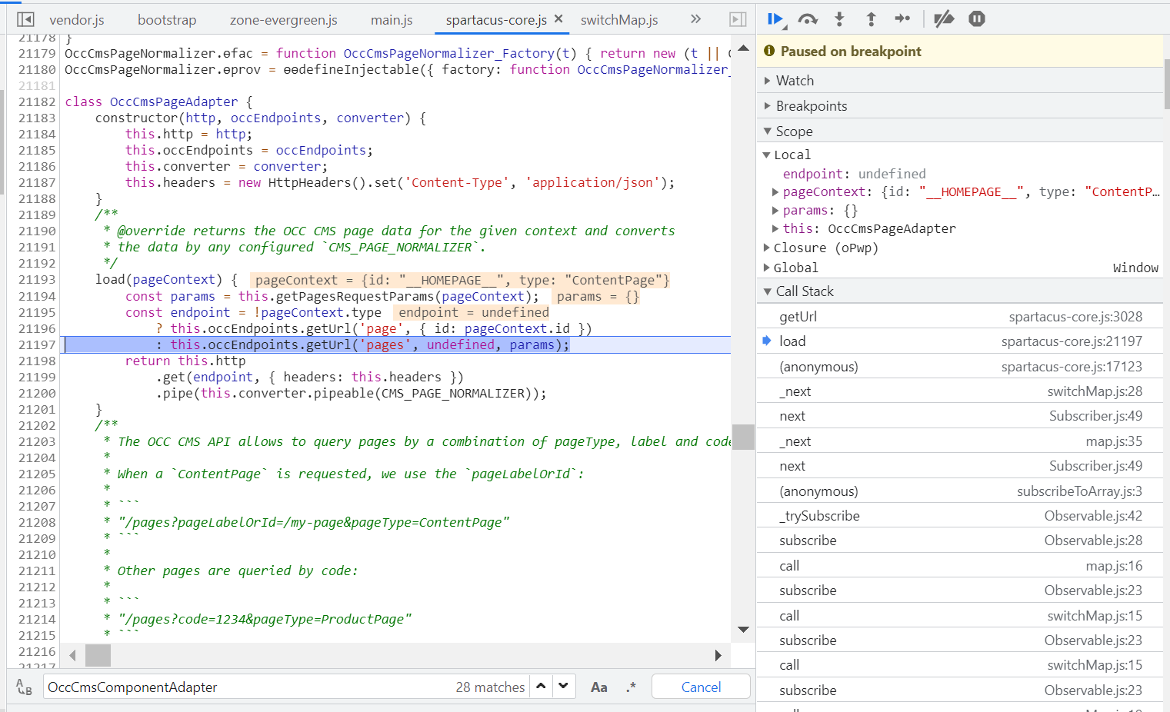The width and height of the screenshot is (1170, 712).
Task: Select getUrl call stack frame
Action: (x=960, y=317)
